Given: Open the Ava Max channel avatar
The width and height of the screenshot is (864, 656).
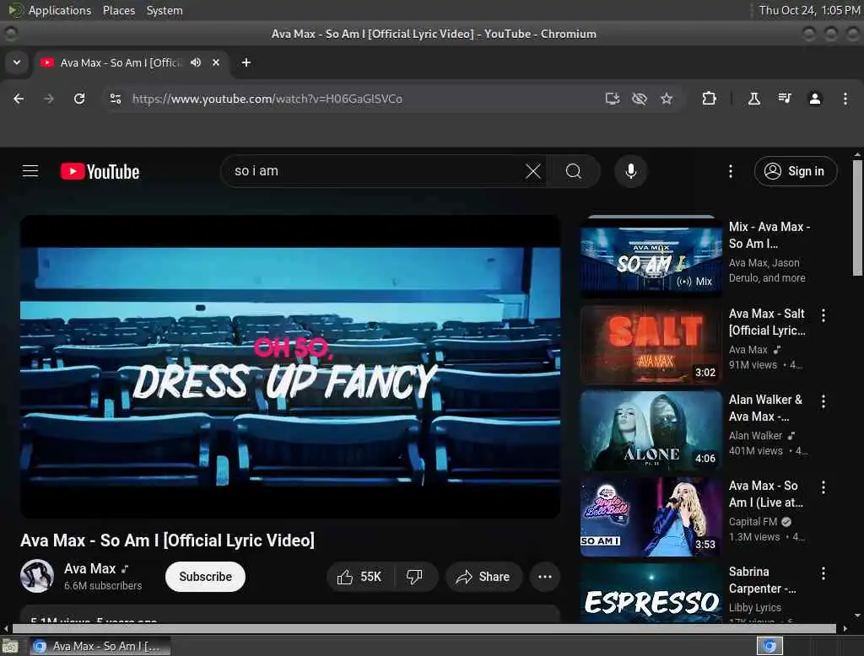Looking at the screenshot, I should [x=37, y=576].
